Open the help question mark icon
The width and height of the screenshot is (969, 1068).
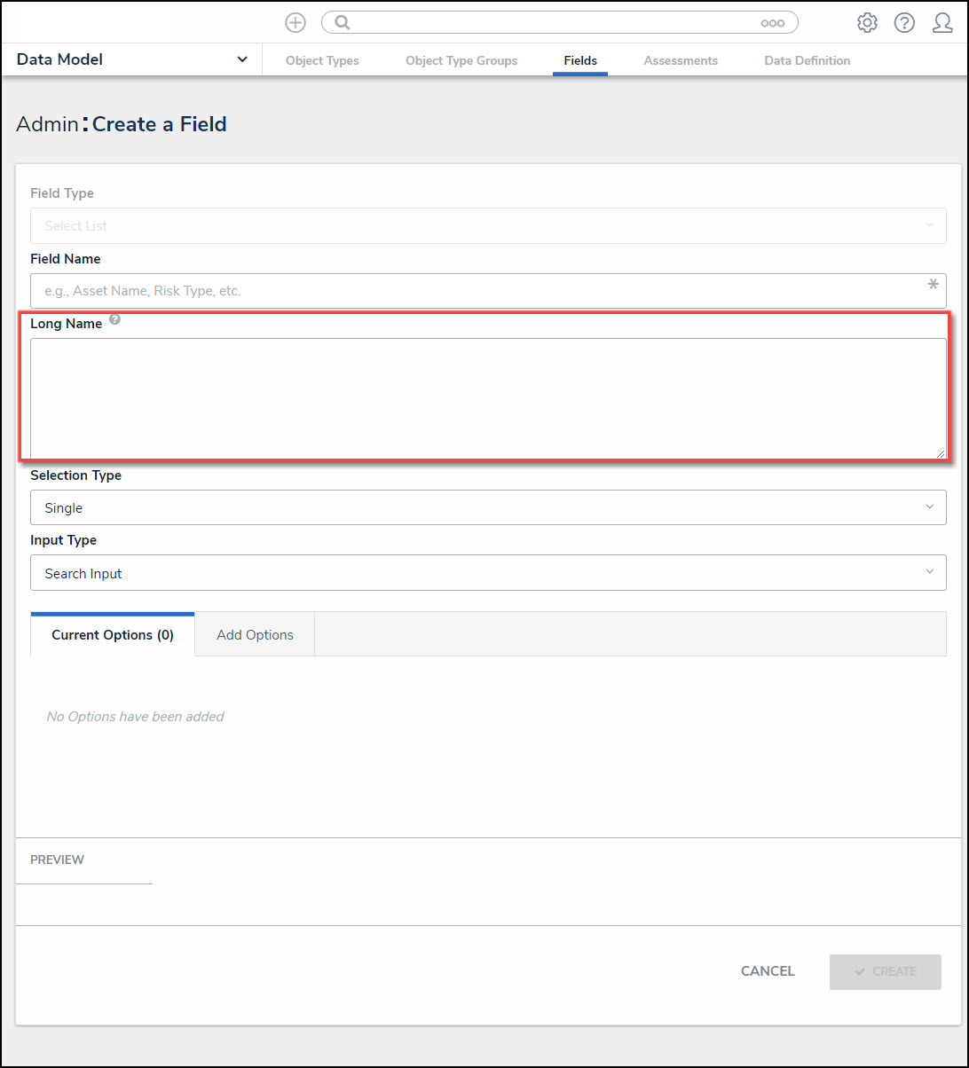[x=904, y=23]
